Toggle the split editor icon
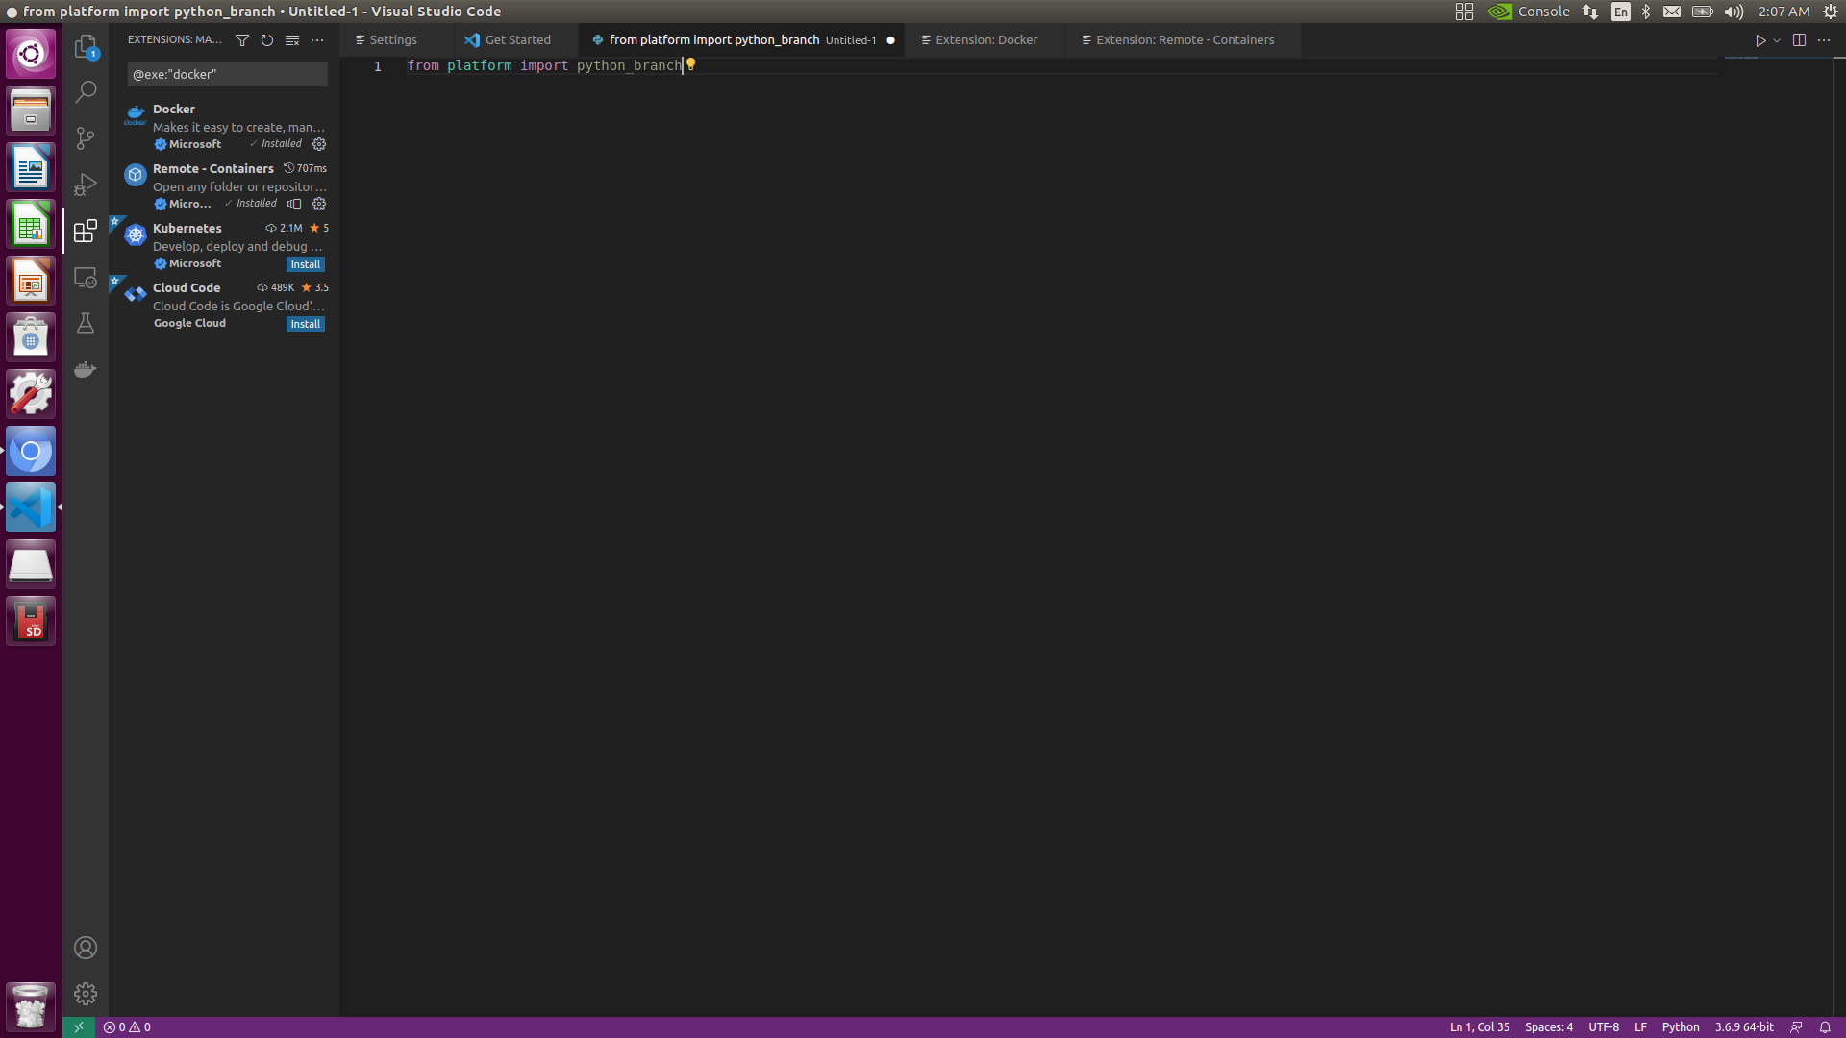This screenshot has width=1846, height=1038. tap(1798, 40)
